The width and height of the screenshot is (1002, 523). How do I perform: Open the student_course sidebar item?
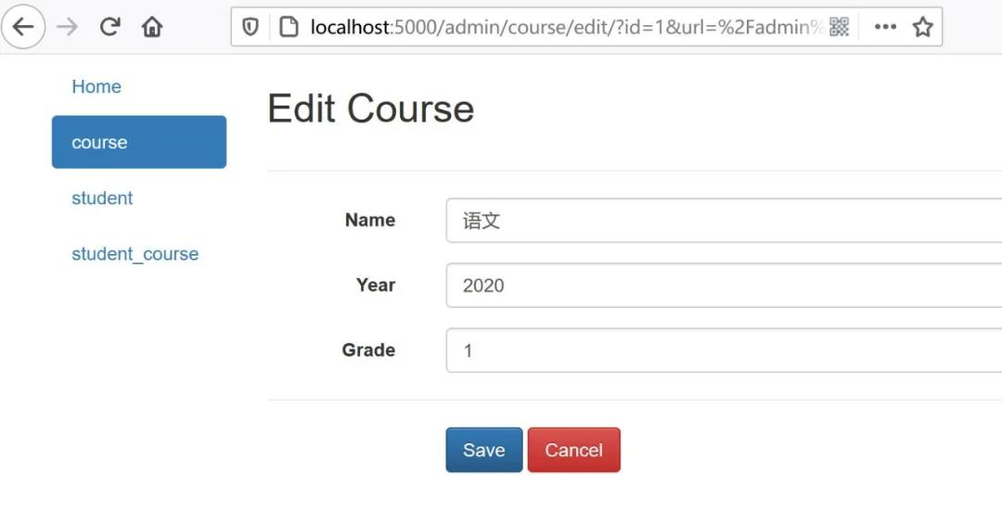click(135, 253)
